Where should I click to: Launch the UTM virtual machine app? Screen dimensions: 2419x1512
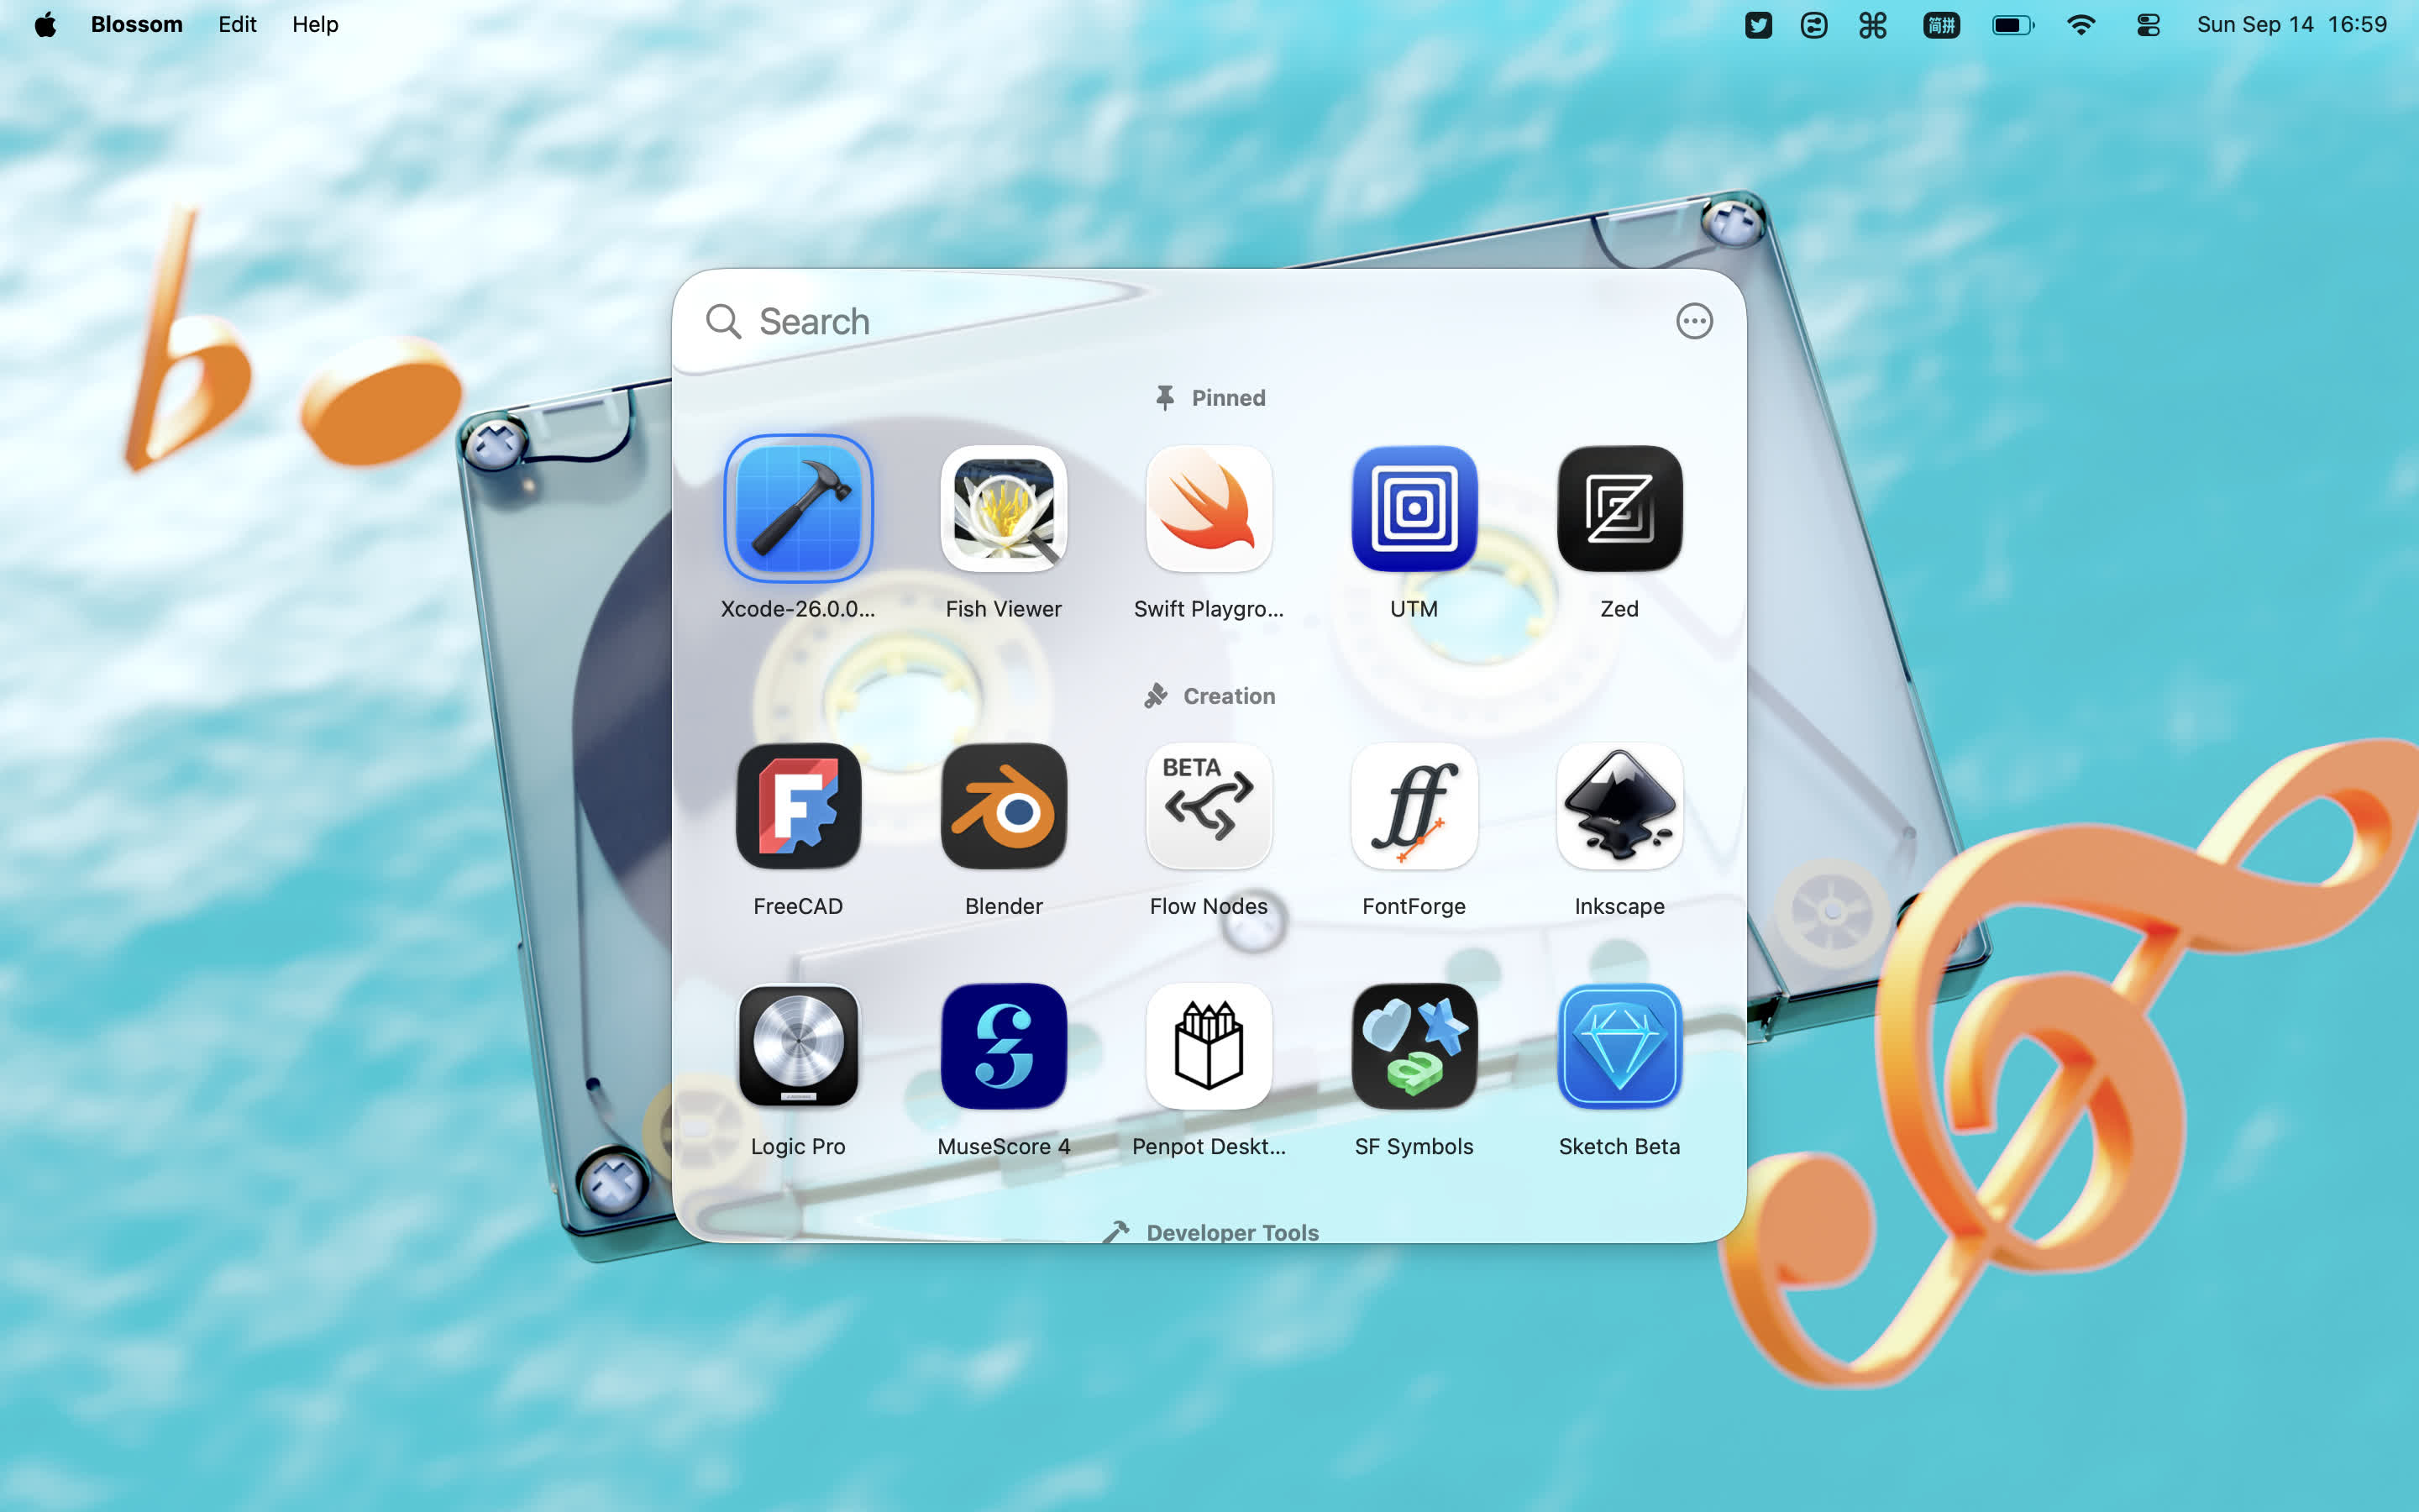click(x=1414, y=508)
